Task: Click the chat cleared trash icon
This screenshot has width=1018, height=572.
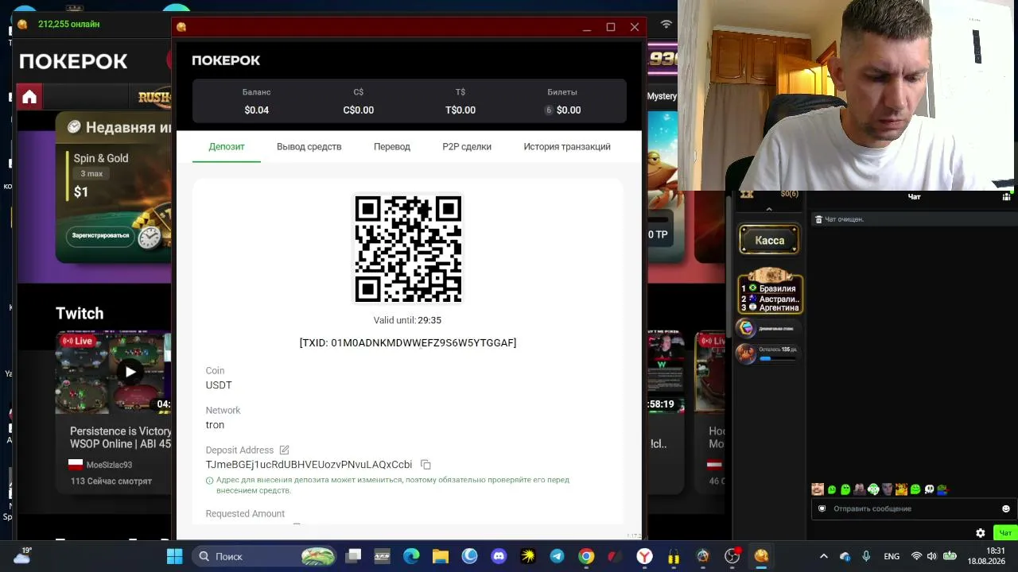Action: [x=818, y=219]
